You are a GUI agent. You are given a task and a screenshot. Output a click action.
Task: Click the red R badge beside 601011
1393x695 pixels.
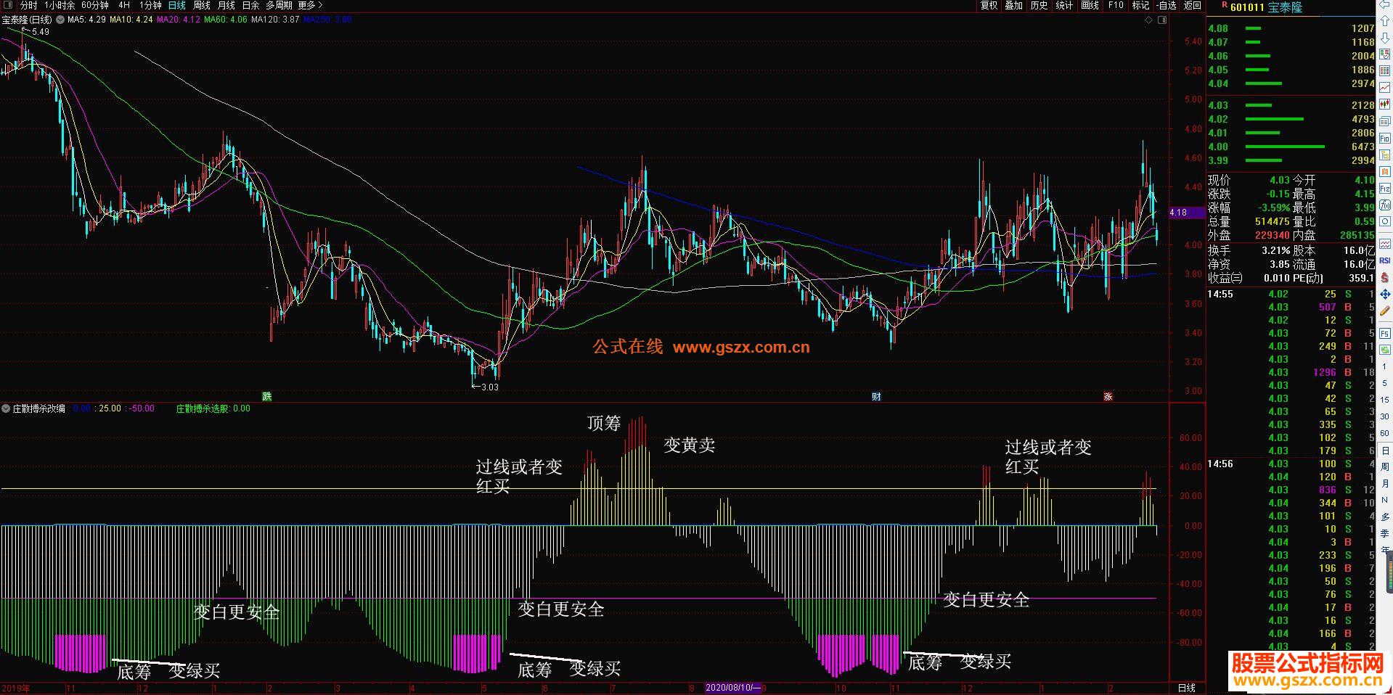tap(1224, 6)
